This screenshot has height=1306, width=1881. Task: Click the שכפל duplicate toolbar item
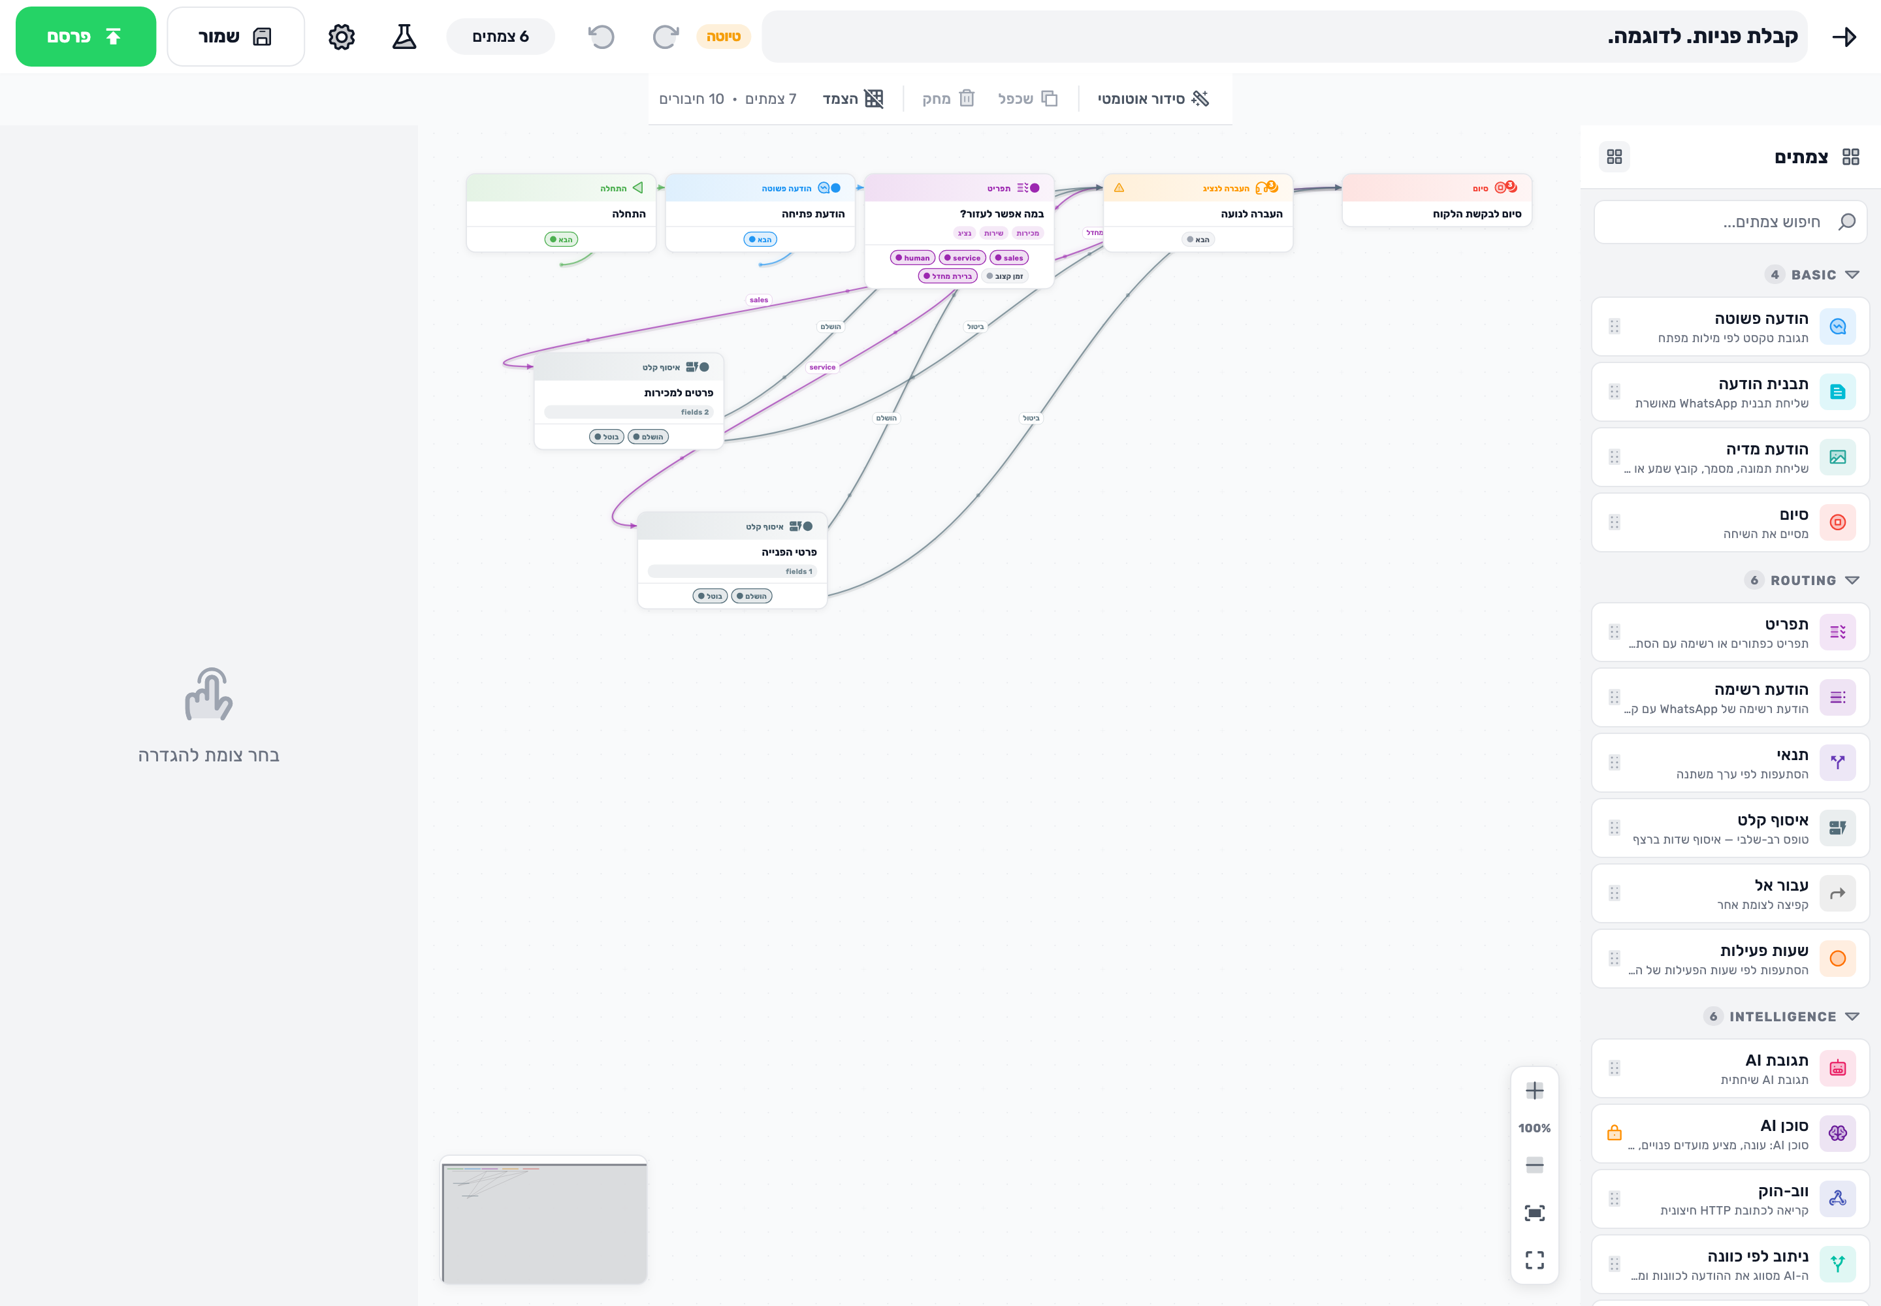(x=1028, y=99)
